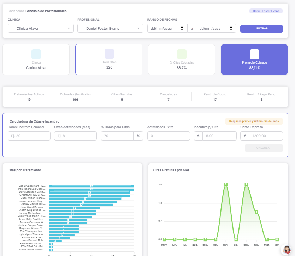The image size is (295, 256).
Task: Click the feb. data point on Citas Gratuitas chart
Action: pyautogui.click(x=256, y=212)
